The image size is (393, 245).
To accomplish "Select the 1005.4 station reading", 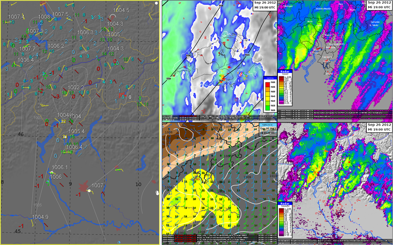I will [x=76, y=131].
